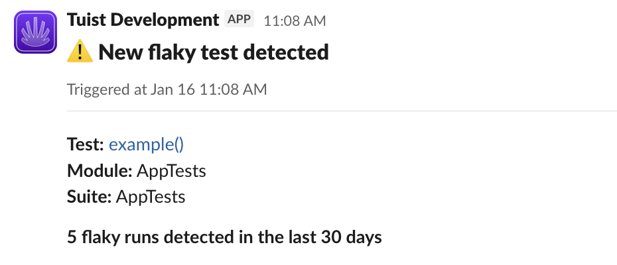Click the bold "Module:" field label
Viewport: 617px width, 265px height.
pyautogui.click(x=100, y=171)
